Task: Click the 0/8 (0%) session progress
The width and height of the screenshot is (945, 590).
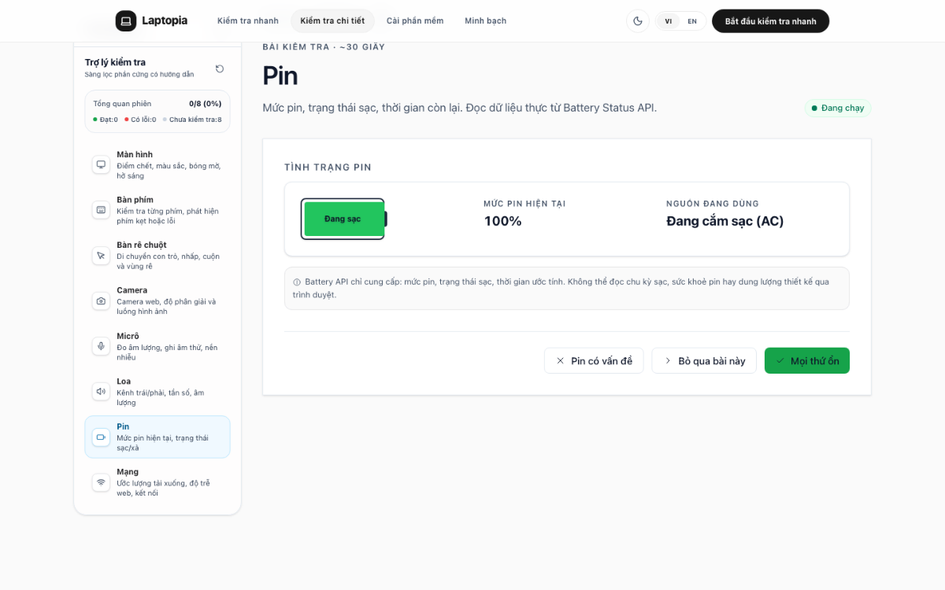Action: pyautogui.click(x=205, y=104)
